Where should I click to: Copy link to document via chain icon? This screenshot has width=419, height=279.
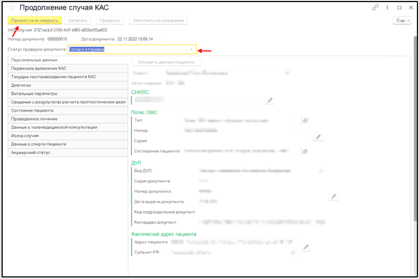375,8
